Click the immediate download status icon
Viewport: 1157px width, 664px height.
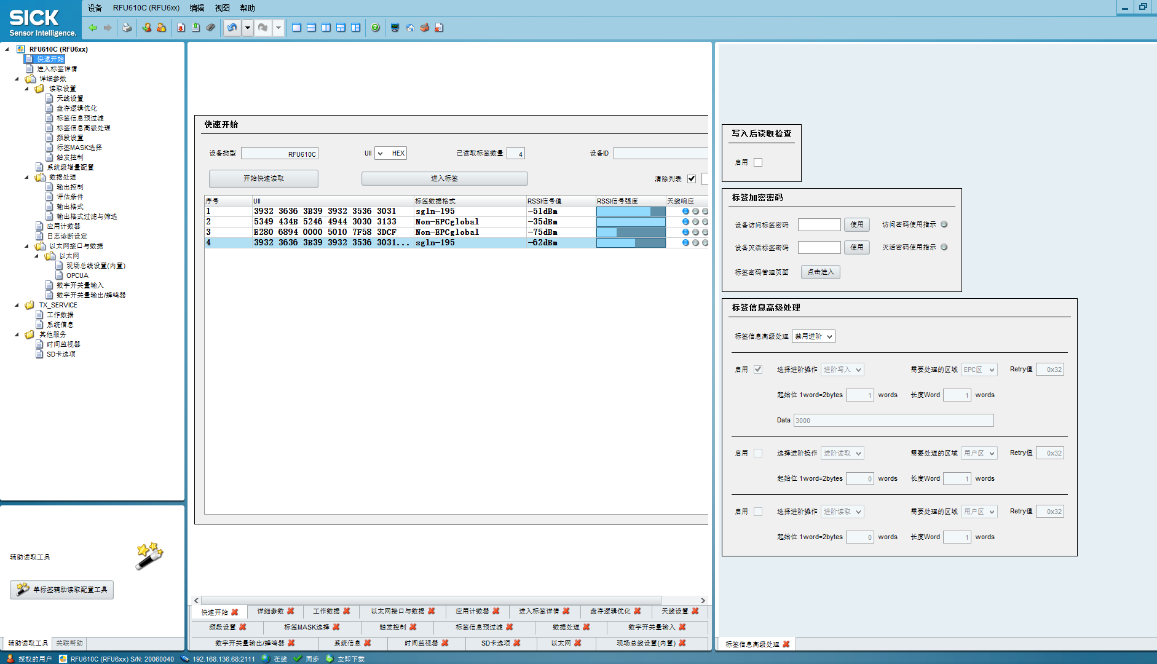(x=330, y=658)
